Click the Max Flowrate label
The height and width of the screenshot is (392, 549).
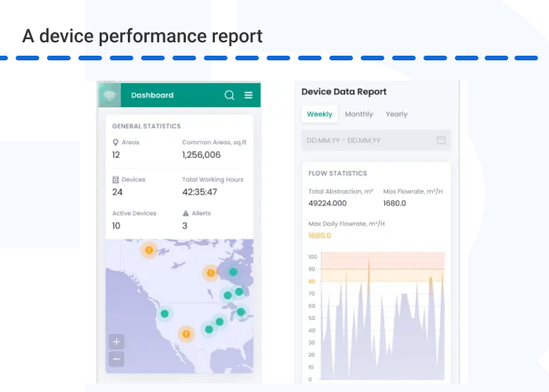413,191
